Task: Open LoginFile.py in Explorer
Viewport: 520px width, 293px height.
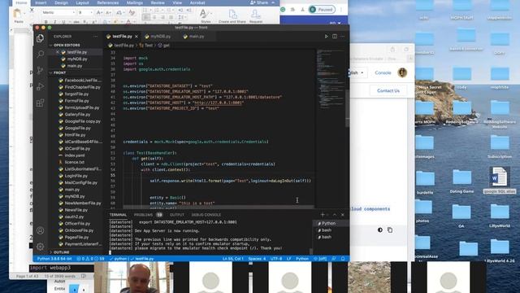Action: point(76,176)
